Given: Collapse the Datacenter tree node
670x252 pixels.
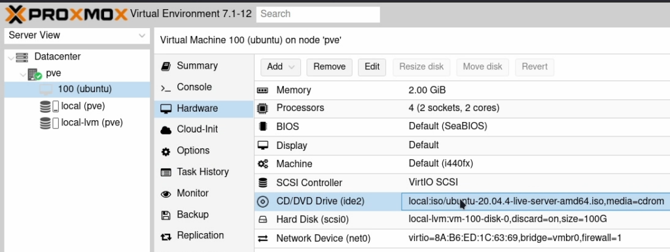Looking at the screenshot, I should 11,57.
